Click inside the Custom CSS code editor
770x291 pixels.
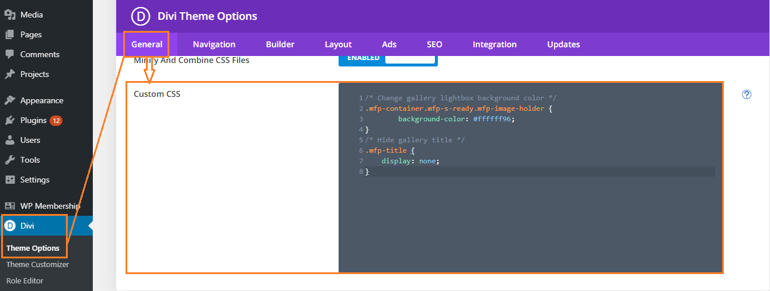[530, 177]
